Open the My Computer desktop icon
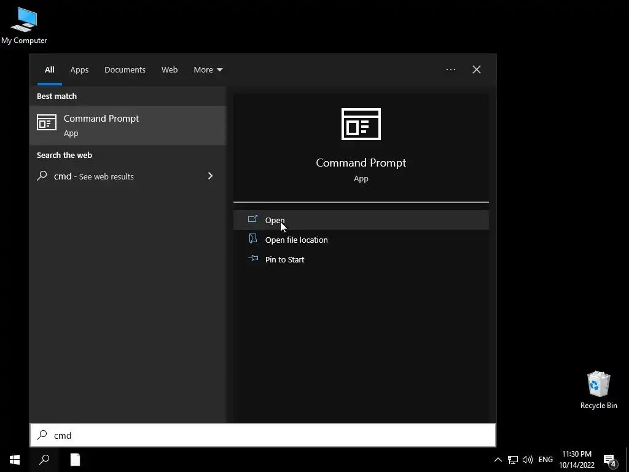The width and height of the screenshot is (629, 472). (24, 25)
